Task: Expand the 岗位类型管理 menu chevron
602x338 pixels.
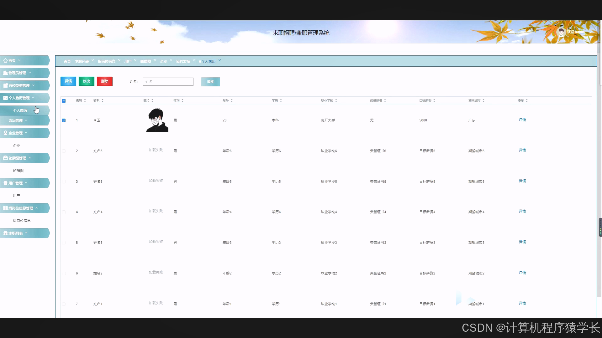Action: pos(33,85)
